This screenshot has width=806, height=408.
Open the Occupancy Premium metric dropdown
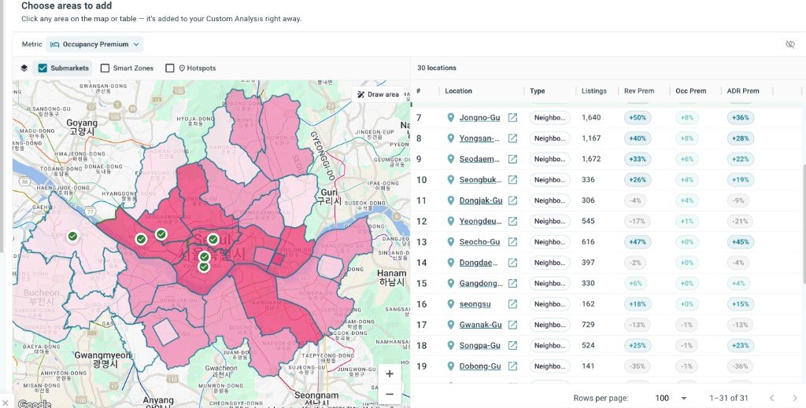(94, 44)
